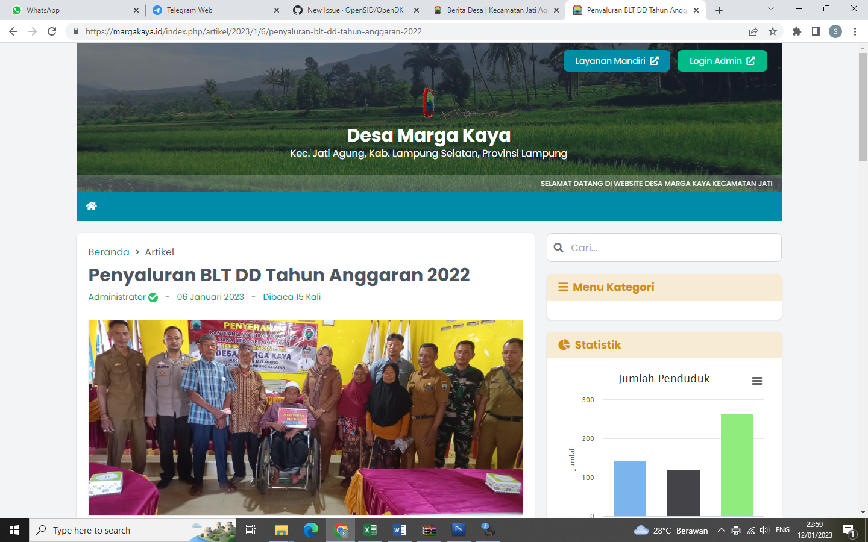Click inside the Cari search field

(663, 248)
